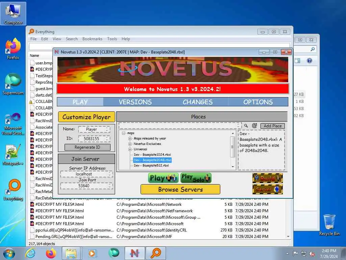
Task: Show hidden tray icons arrow
Action: [287, 254]
